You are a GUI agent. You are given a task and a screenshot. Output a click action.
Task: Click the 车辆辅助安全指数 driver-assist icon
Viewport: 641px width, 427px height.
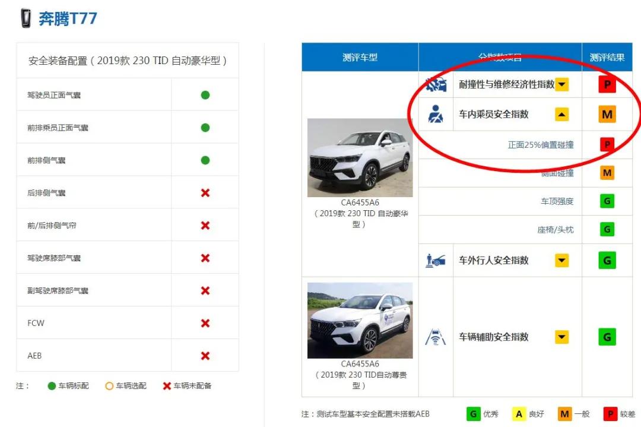point(436,337)
